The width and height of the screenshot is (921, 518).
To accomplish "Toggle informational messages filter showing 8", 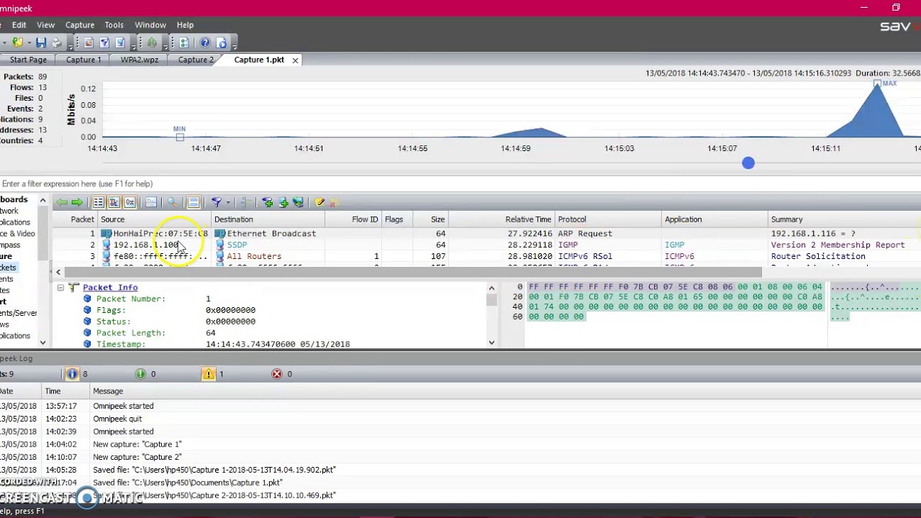I will [72, 374].
